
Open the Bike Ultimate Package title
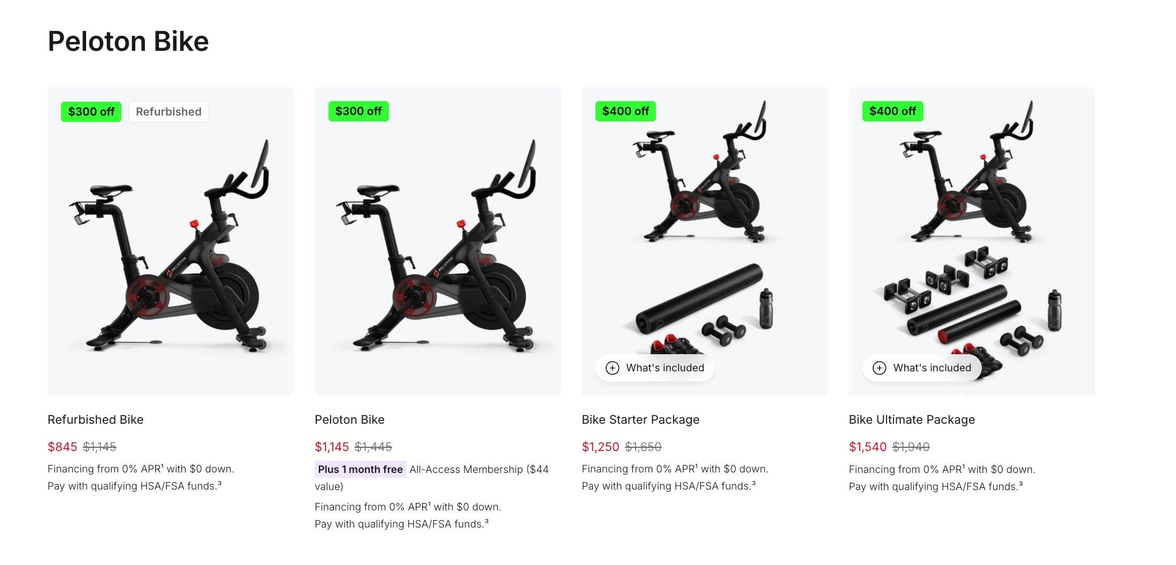point(912,419)
